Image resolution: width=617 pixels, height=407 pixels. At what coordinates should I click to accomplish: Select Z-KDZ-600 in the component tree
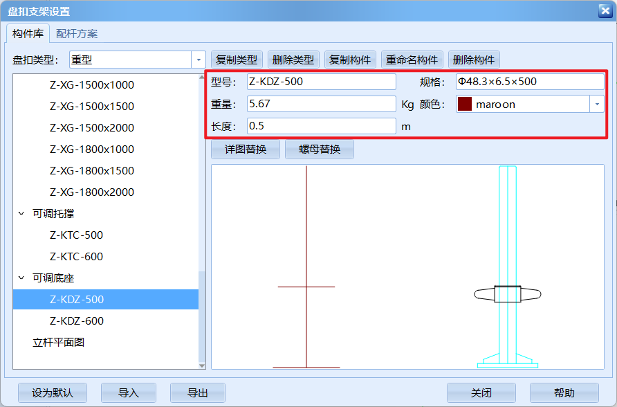coord(76,321)
